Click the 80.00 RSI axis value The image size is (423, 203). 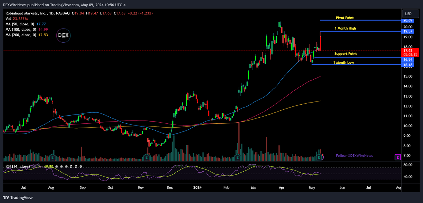coord(408,165)
